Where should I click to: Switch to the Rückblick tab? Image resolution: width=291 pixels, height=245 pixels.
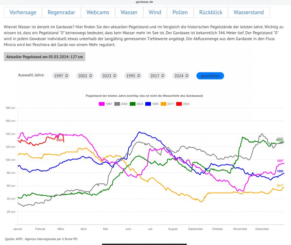[211, 12]
